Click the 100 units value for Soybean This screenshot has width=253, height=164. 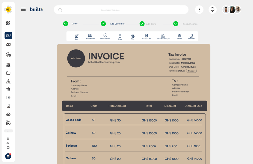pyautogui.click(x=94, y=146)
